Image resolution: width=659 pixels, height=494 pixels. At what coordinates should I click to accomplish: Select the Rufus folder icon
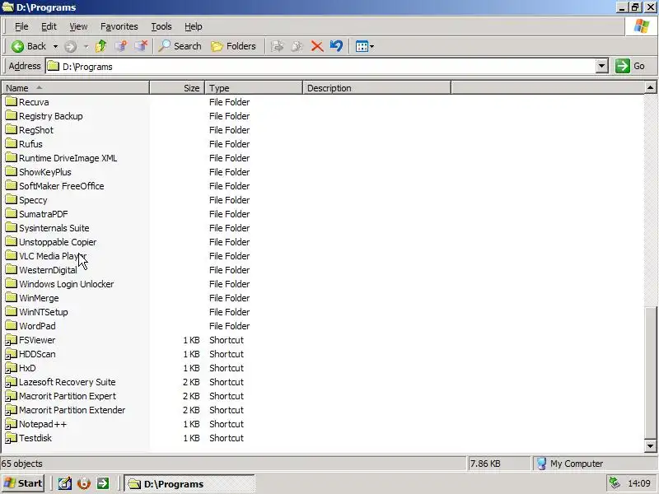coord(12,143)
